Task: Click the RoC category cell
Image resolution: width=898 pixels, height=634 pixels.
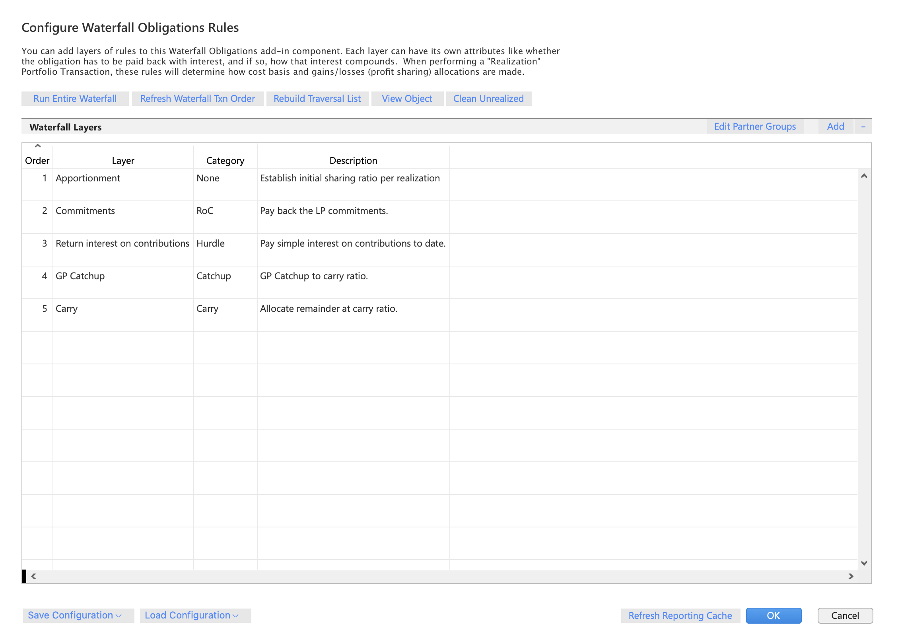Action: pos(225,217)
